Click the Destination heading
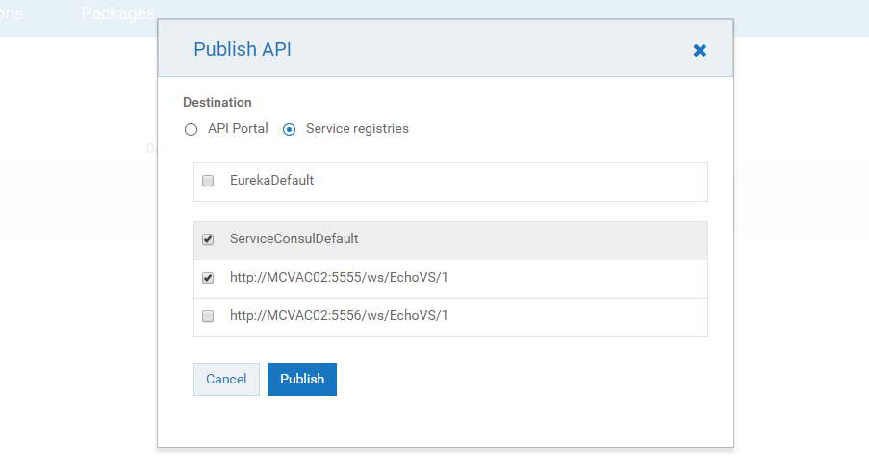Image resolution: width=869 pixels, height=470 pixels. pyautogui.click(x=217, y=102)
